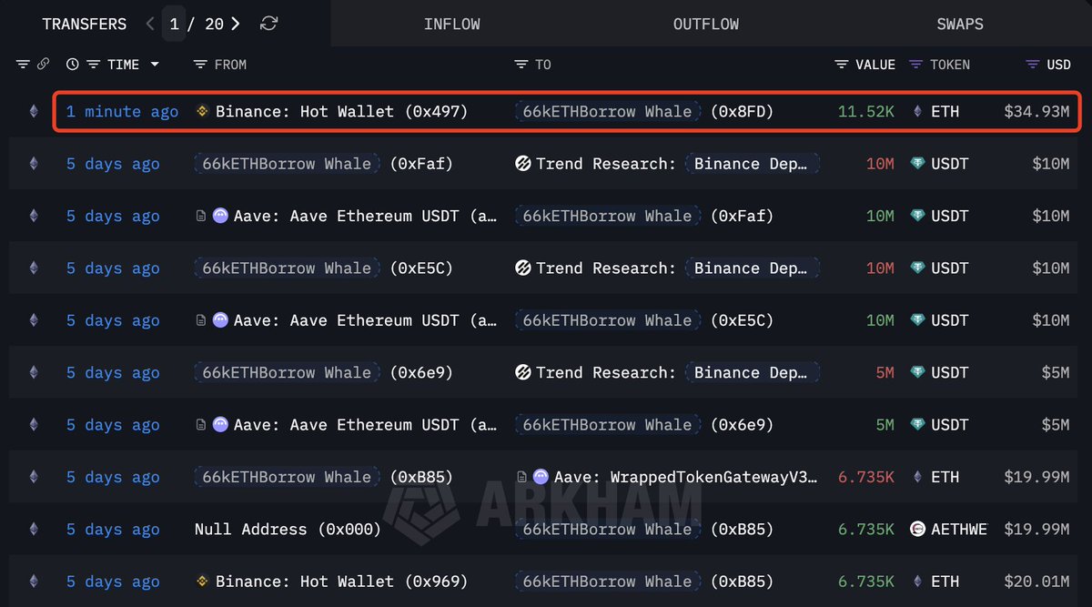Open Null Address (0x000) sender
1092x607 pixels.
tap(288, 530)
